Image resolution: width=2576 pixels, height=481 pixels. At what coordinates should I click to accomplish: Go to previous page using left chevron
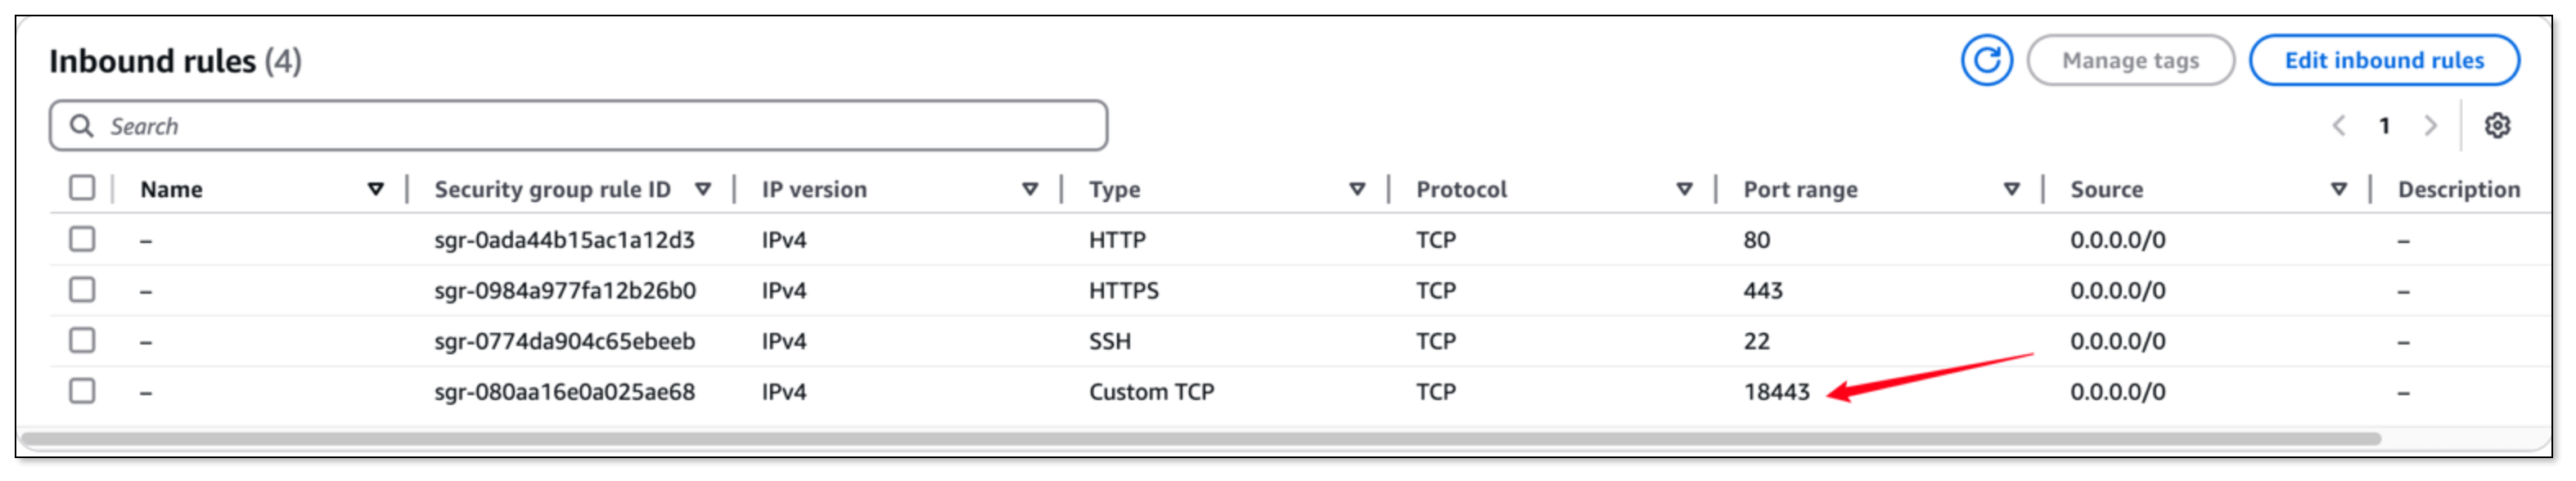[2341, 126]
